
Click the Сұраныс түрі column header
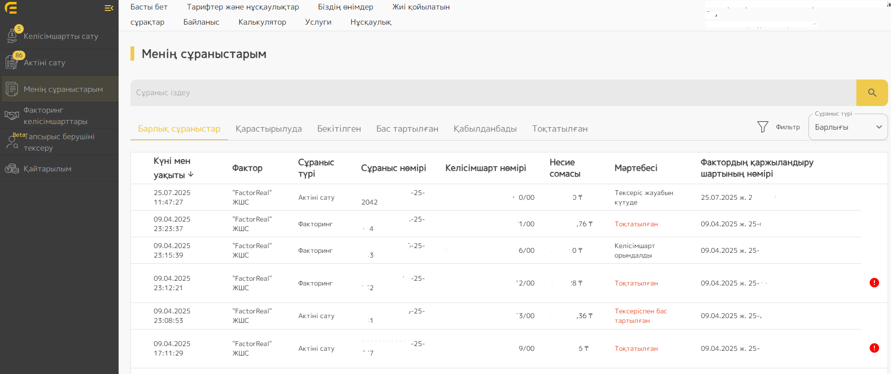(316, 168)
